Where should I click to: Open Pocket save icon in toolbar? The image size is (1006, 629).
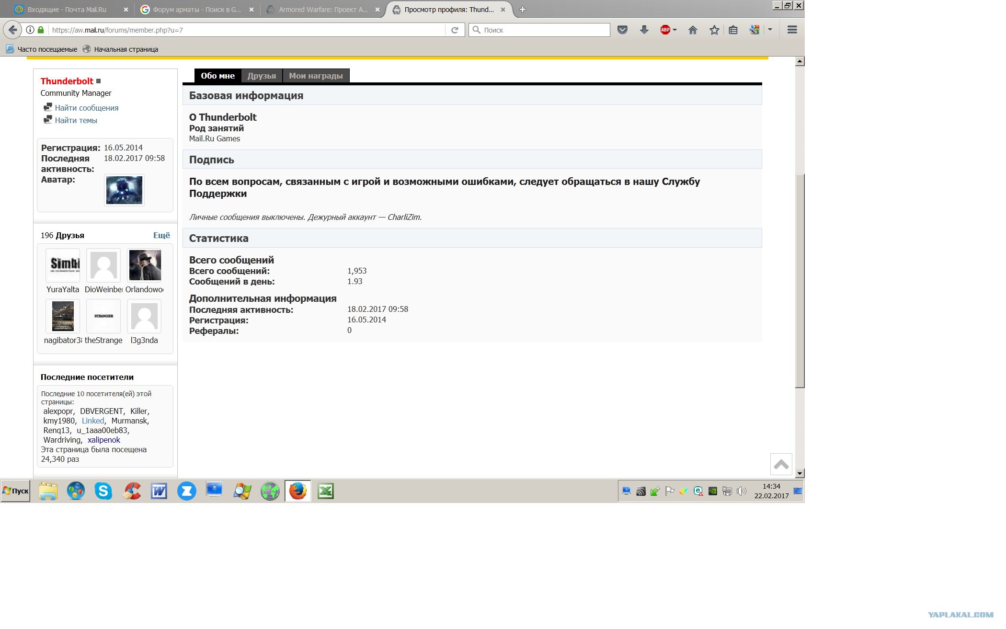[622, 30]
